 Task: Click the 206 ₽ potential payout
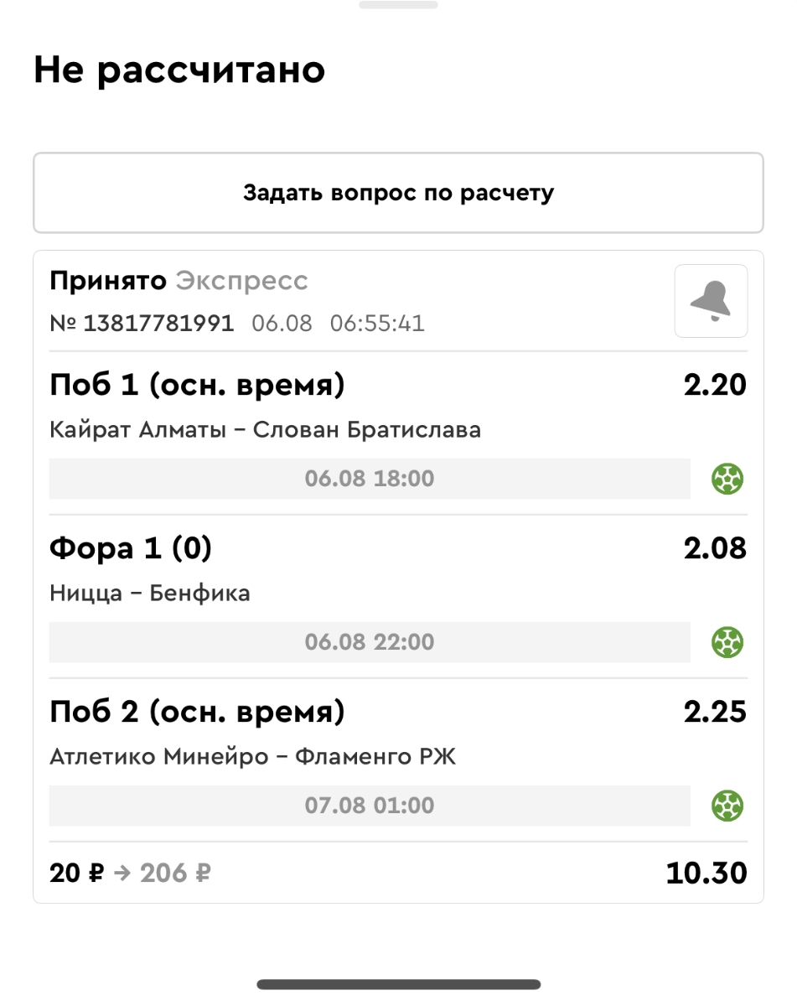(175, 874)
